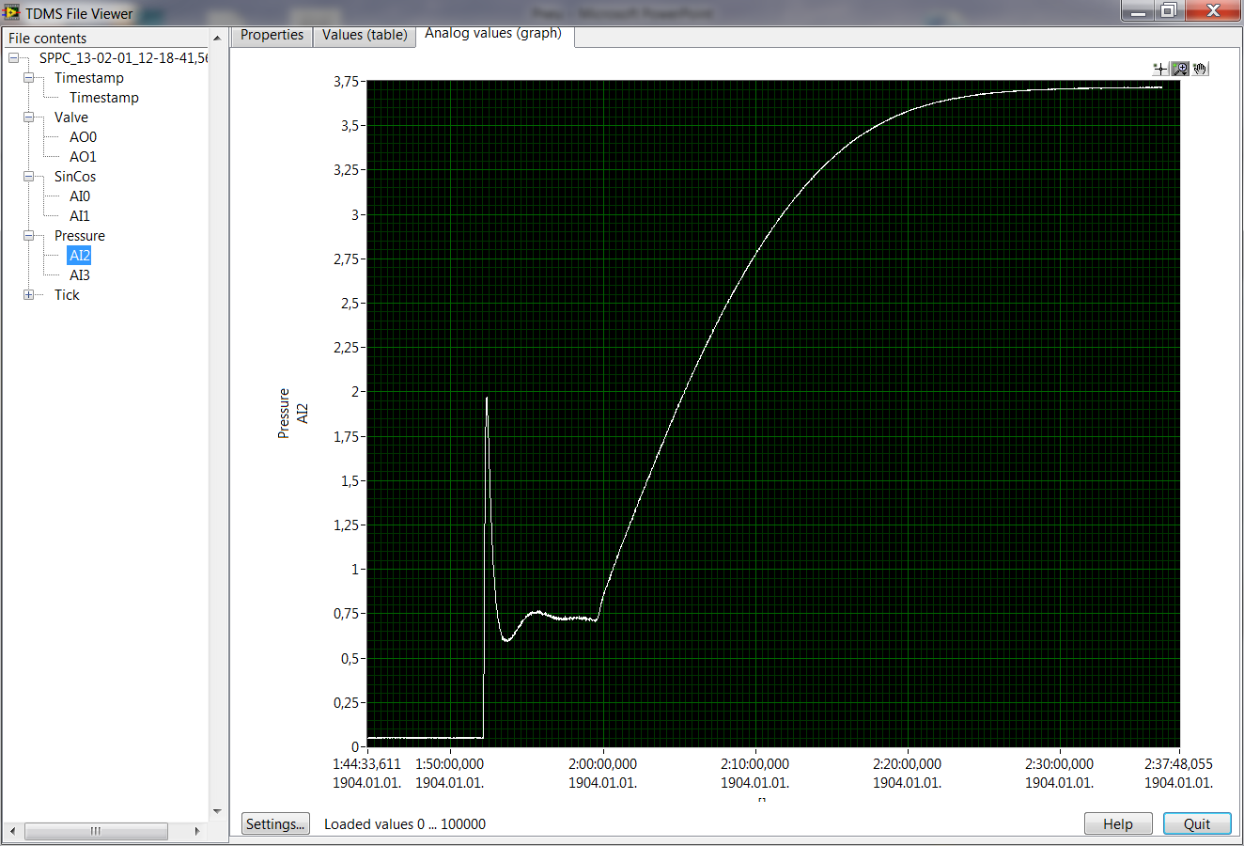Select the AO0 channel
The image size is (1244, 846).
(83, 137)
